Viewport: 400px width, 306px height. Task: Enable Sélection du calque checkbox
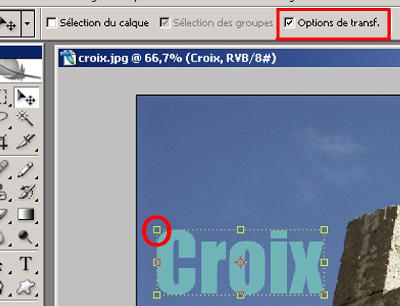click(51, 22)
